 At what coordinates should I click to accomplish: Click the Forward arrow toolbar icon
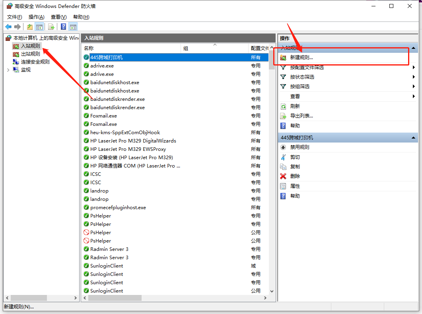coord(18,27)
